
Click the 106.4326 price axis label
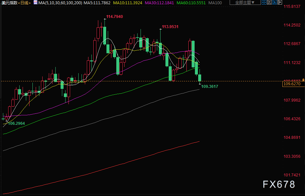(292, 119)
